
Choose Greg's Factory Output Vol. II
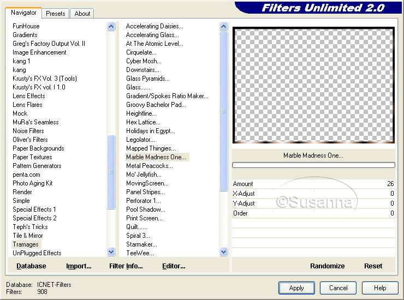(49, 44)
